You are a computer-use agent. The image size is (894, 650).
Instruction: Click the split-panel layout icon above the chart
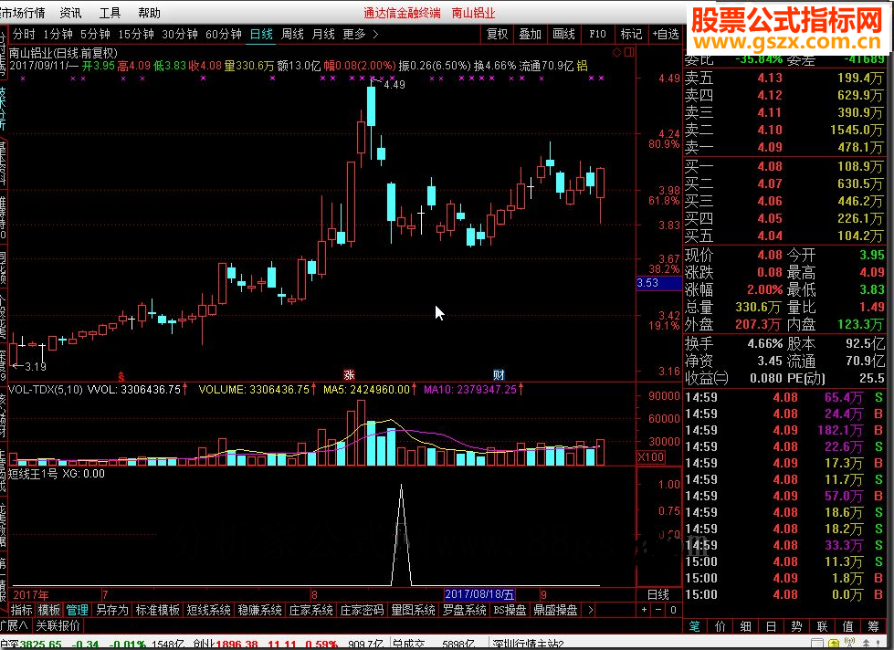tap(629, 52)
